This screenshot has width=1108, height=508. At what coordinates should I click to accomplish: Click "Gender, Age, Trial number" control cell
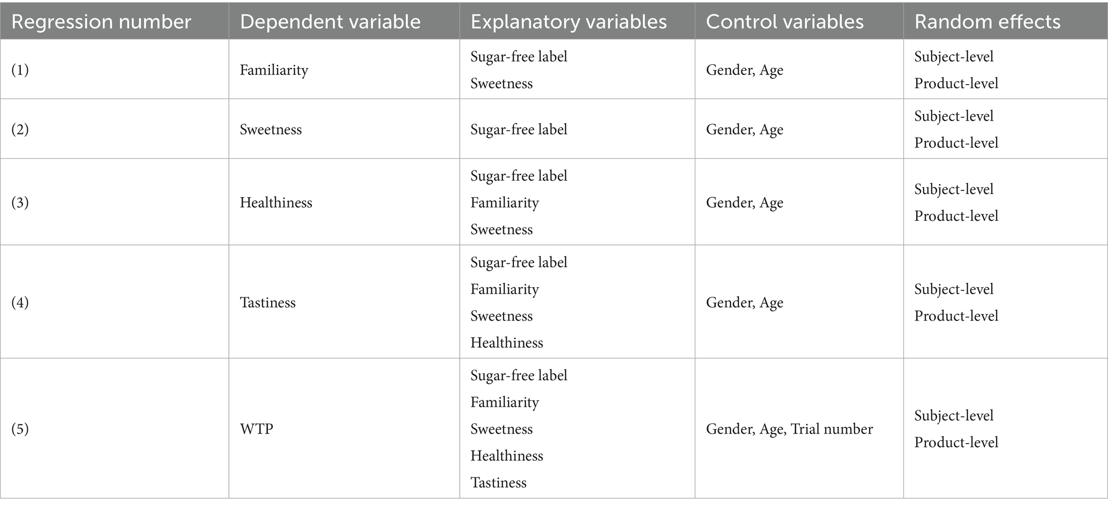(789, 429)
